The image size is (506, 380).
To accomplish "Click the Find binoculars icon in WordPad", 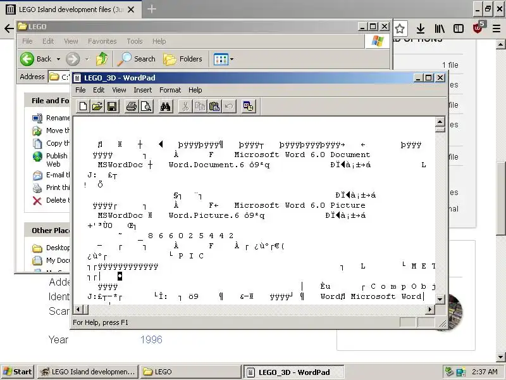I will click(165, 106).
